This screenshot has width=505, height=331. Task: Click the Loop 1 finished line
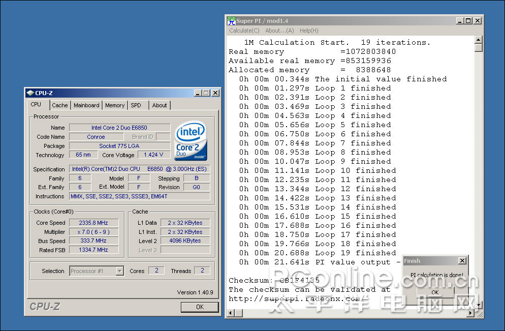point(315,88)
